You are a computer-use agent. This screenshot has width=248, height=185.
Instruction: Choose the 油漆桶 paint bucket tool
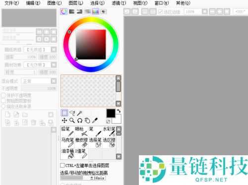pyautogui.click(x=67, y=154)
